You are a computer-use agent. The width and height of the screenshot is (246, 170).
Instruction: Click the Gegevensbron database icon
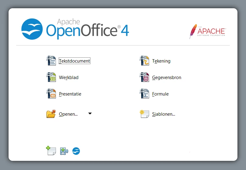[x=144, y=77]
